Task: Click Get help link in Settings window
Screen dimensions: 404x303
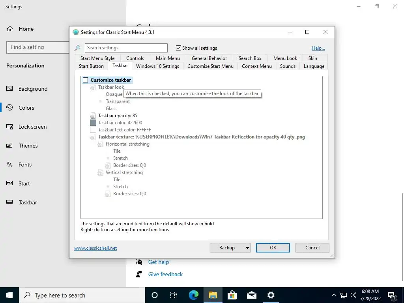Action: click(159, 262)
